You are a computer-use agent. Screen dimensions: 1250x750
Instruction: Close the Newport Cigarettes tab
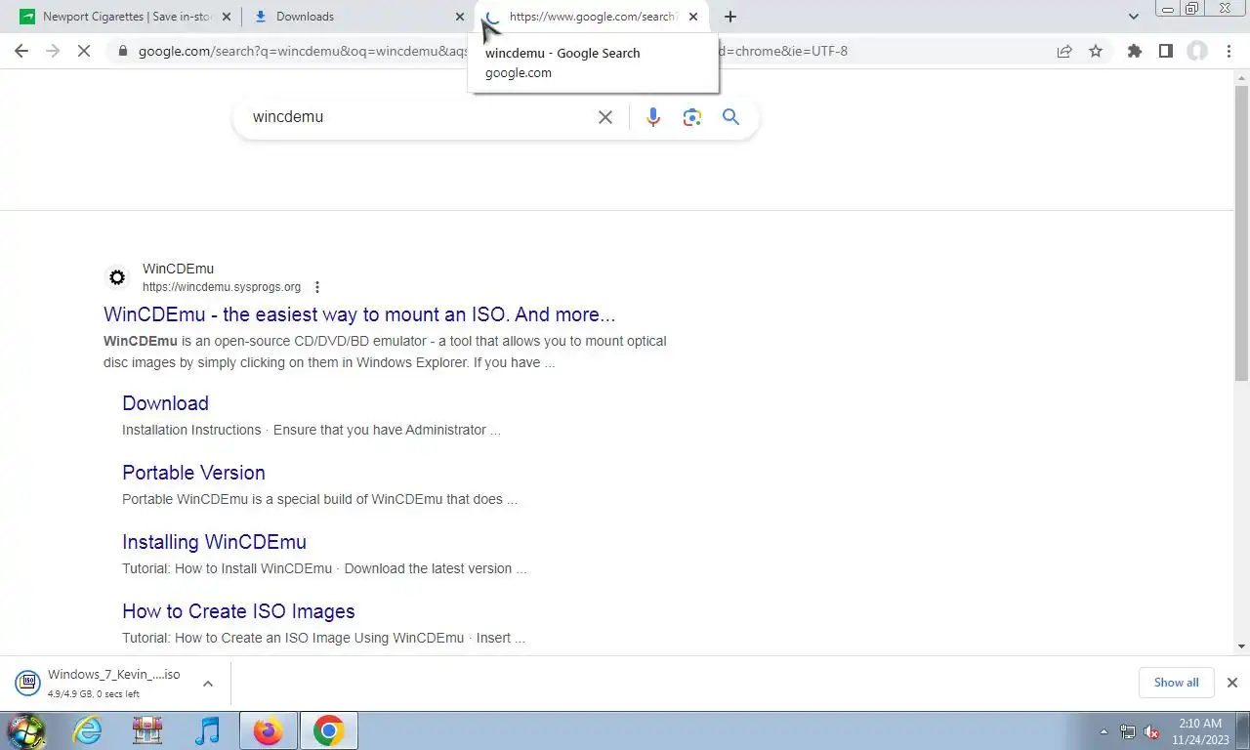pyautogui.click(x=227, y=17)
